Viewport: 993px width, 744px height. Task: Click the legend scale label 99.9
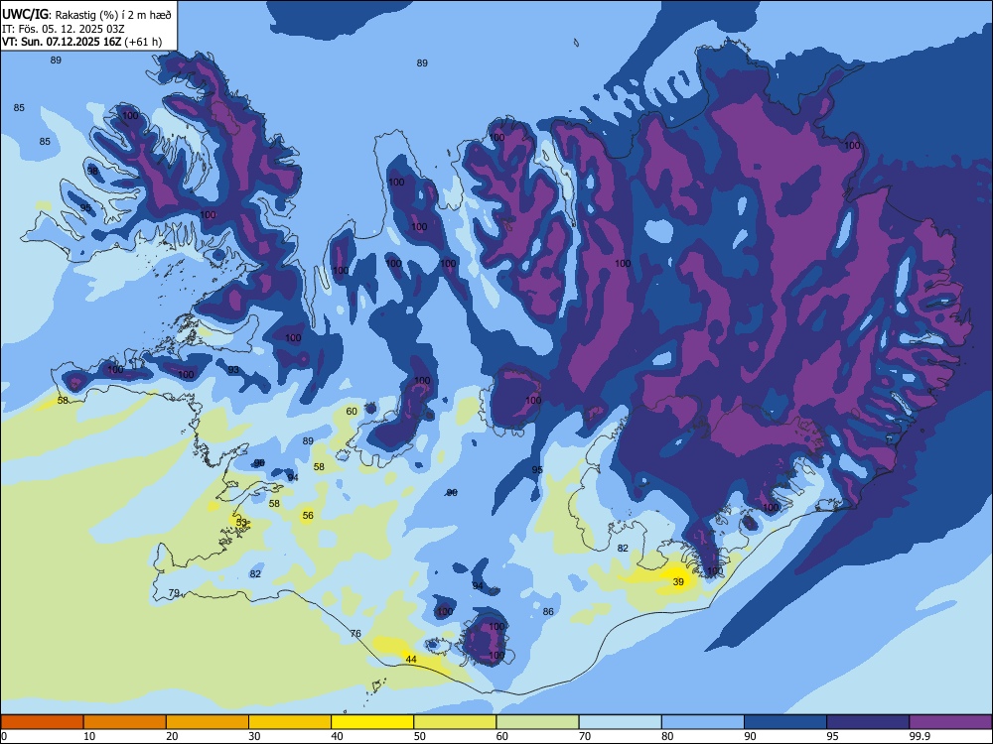pyautogui.click(x=920, y=736)
